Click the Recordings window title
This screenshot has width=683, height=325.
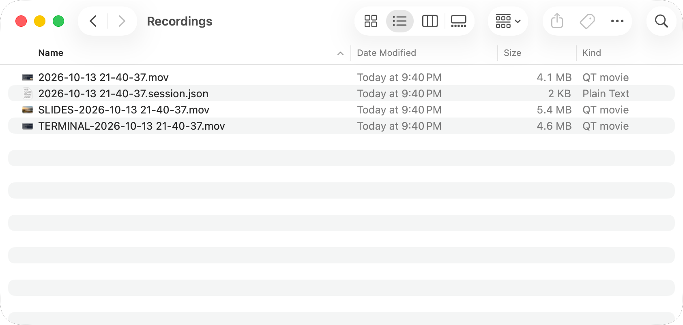180,21
